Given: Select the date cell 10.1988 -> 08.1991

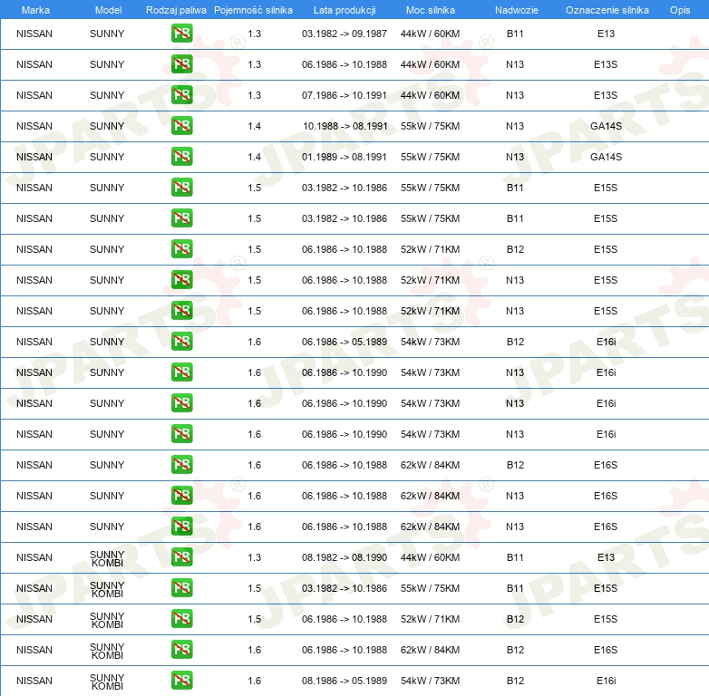Looking at the screenshot, I should click(x=345, y=126).
